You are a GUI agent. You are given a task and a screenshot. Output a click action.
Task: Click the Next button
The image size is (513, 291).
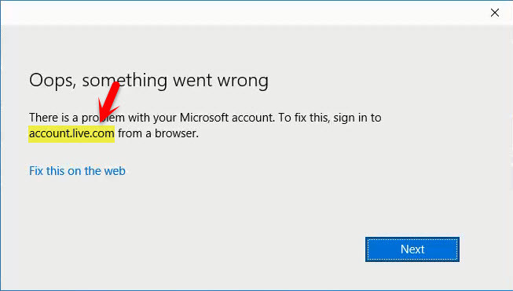click(x=412, y=249)
